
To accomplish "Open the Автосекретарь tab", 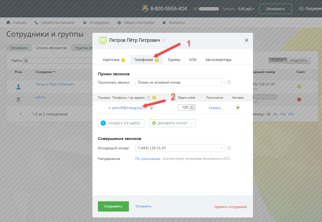I will (218, 60).
